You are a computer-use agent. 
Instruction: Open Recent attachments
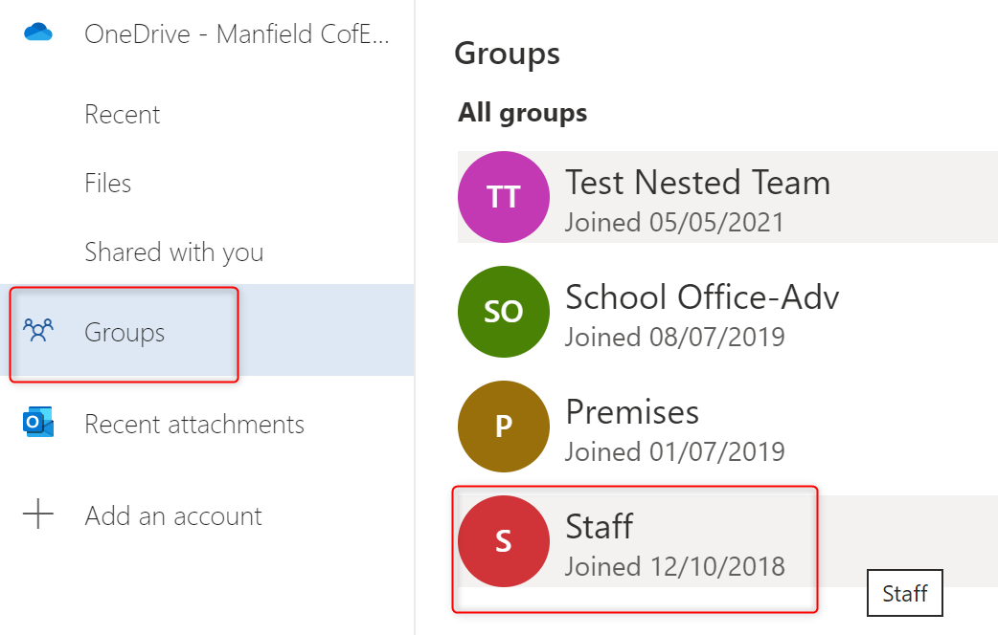click(194, 425)
